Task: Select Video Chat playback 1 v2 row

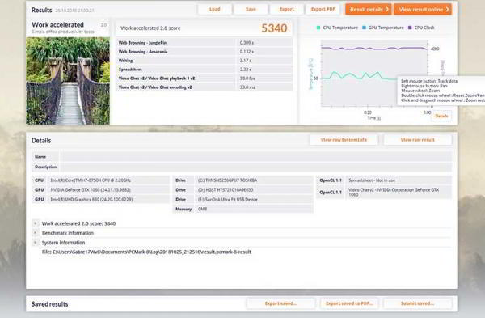Action: 205,78
